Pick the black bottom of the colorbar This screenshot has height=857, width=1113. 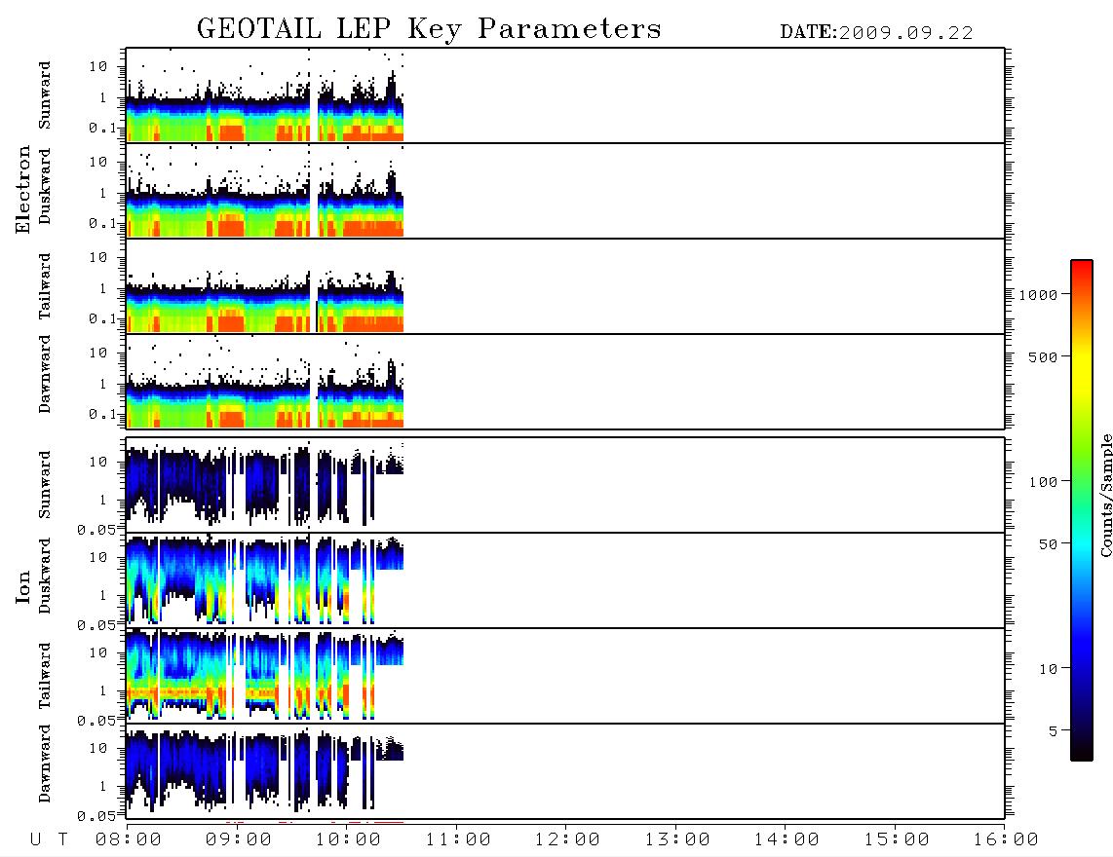(x=1082, y=752)
